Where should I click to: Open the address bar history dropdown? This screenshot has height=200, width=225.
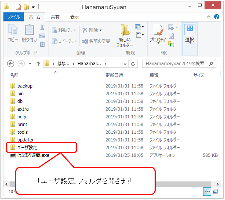[x=125, y=64]
